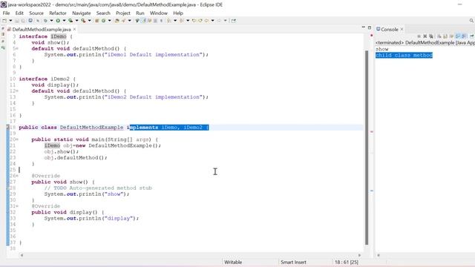Open the Navigate menu
The image size is (475, 267).
(x=81, y=13)
